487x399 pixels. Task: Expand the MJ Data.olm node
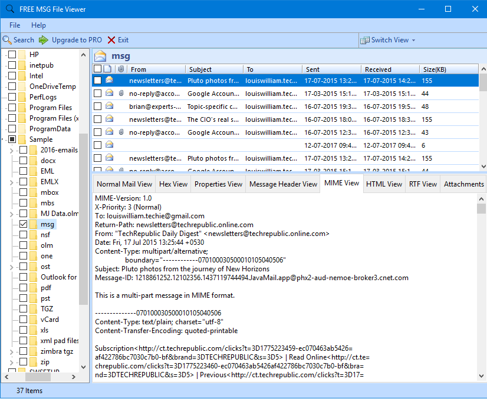[11, 214]
